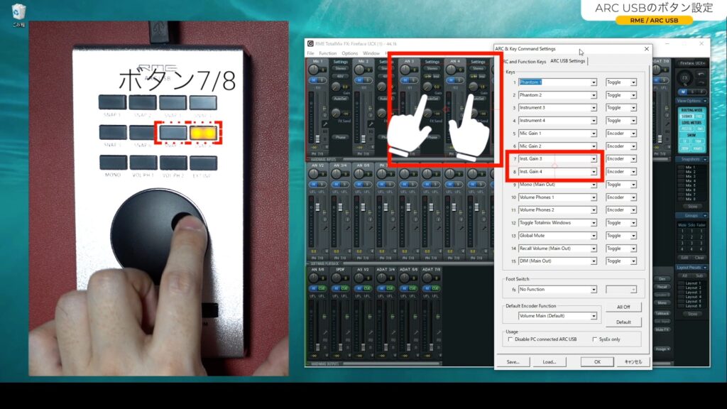
Task: Click the Dim button in TotalMix
Action: (x=662, y=279)
